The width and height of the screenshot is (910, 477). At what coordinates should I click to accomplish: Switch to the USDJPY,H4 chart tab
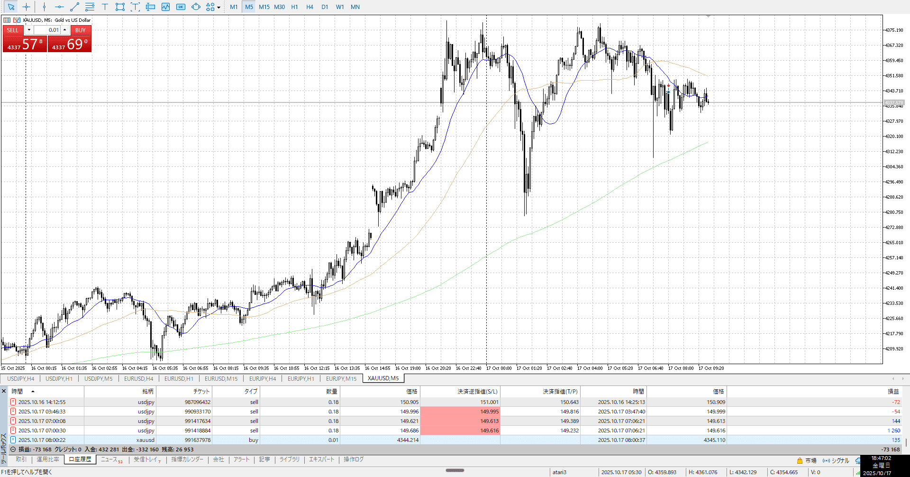tap(20, 378)
